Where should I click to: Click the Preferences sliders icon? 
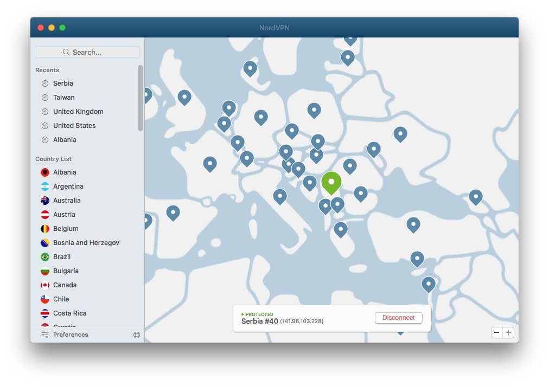click(x=45, y=335)
